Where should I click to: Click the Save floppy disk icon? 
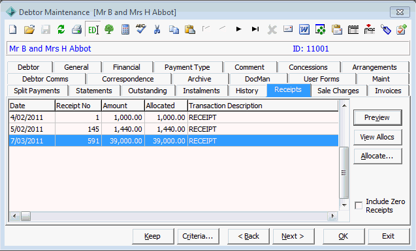click(46, 29)
